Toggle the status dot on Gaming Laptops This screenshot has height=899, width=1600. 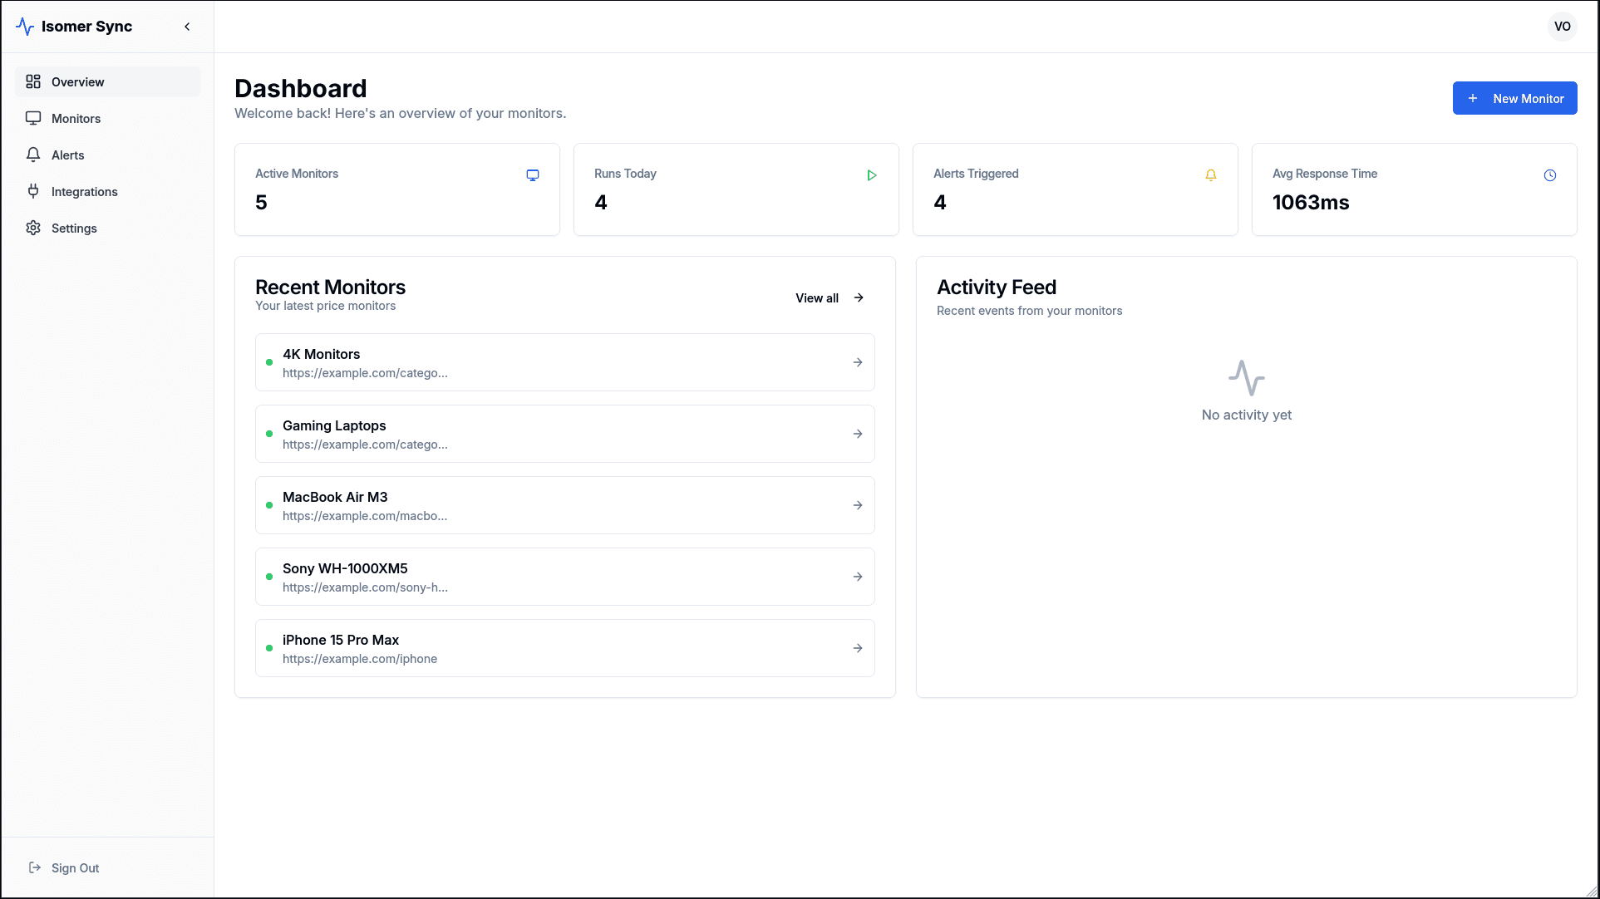click(x=268, y=434)
